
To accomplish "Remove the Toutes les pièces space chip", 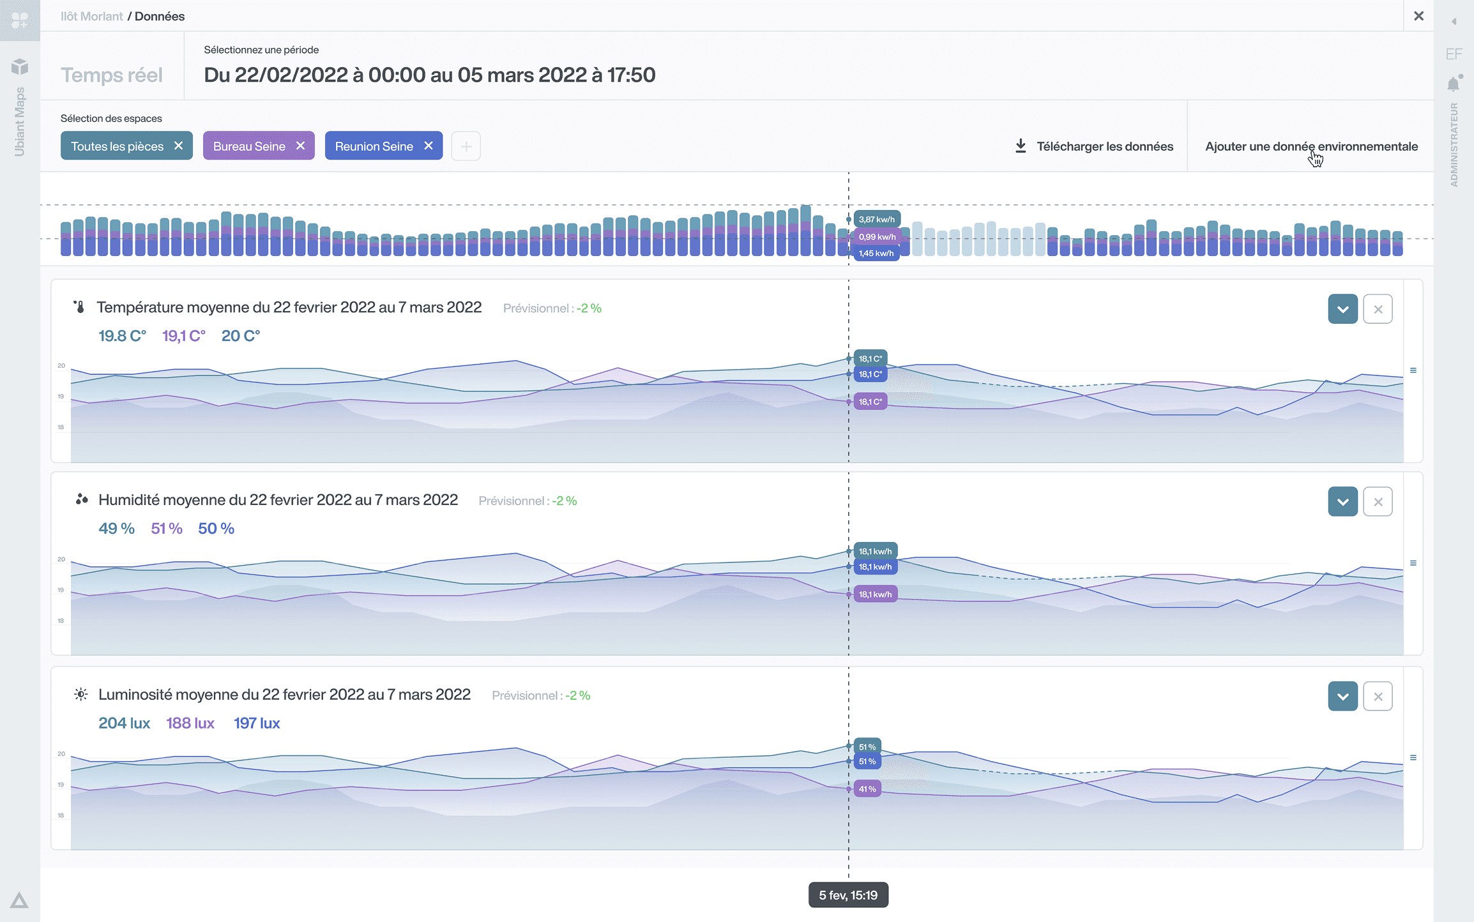I will pos(179,146).
